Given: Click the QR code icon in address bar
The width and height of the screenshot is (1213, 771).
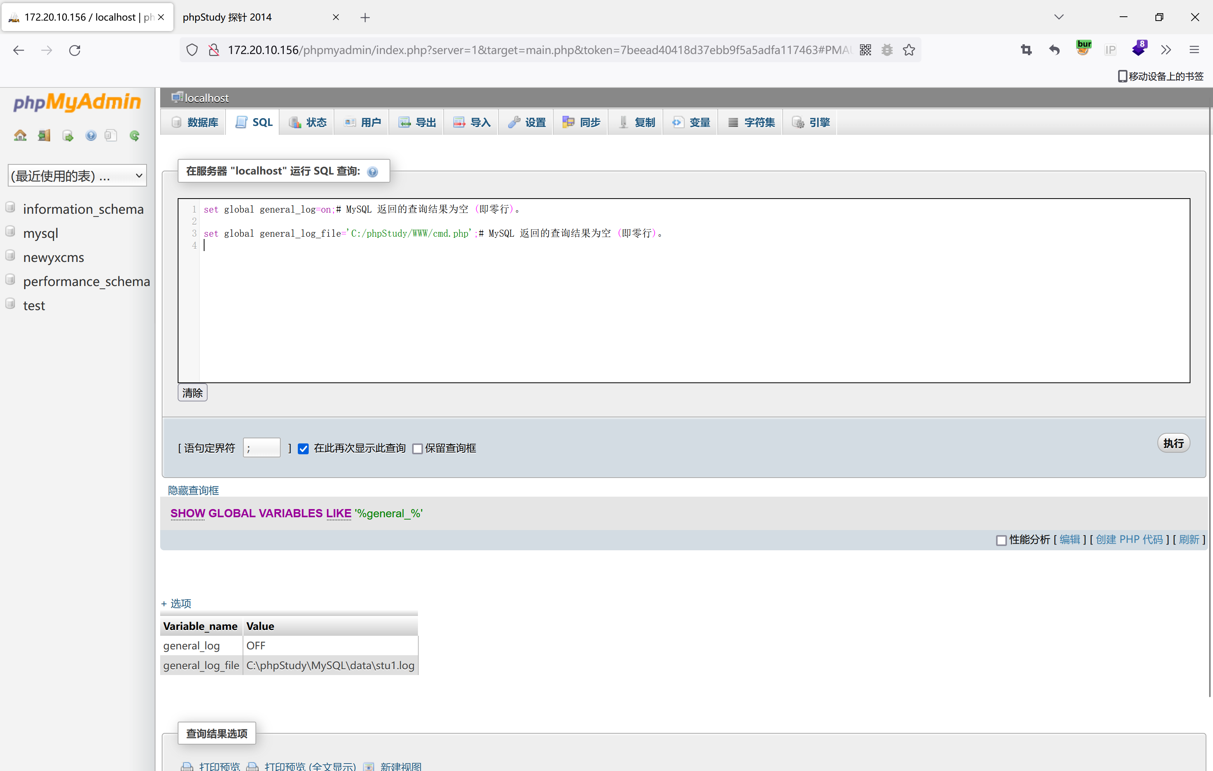Looking at the screenshot, I should point(865,50).
